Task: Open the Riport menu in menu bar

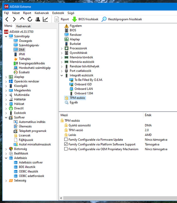Action: tap(27, 13)
